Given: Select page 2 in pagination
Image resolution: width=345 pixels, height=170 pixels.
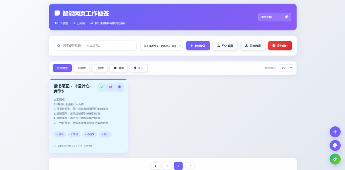Looking at the screenshot, I should tap(178, 166).
